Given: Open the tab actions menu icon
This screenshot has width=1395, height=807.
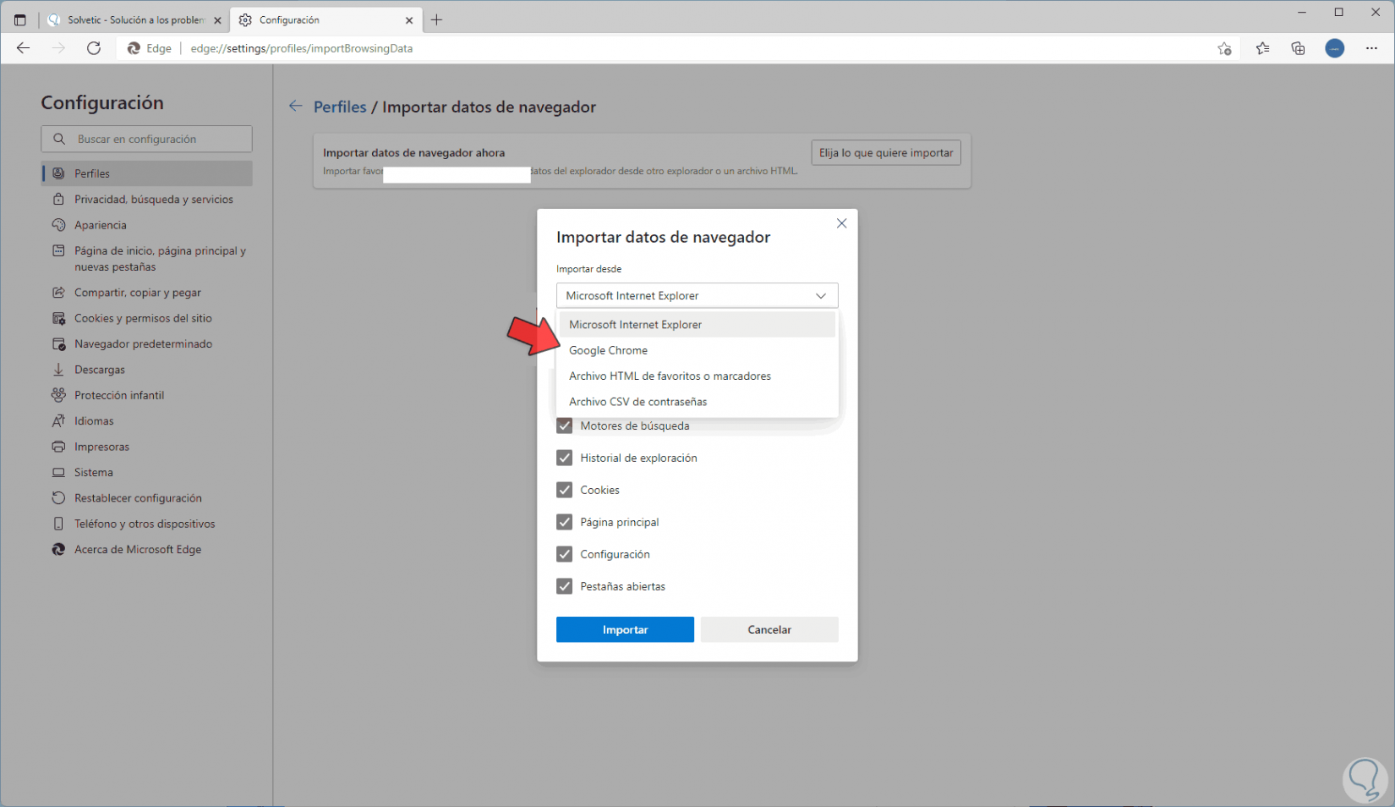Looking at the screenshot, I should coord(20,19).
